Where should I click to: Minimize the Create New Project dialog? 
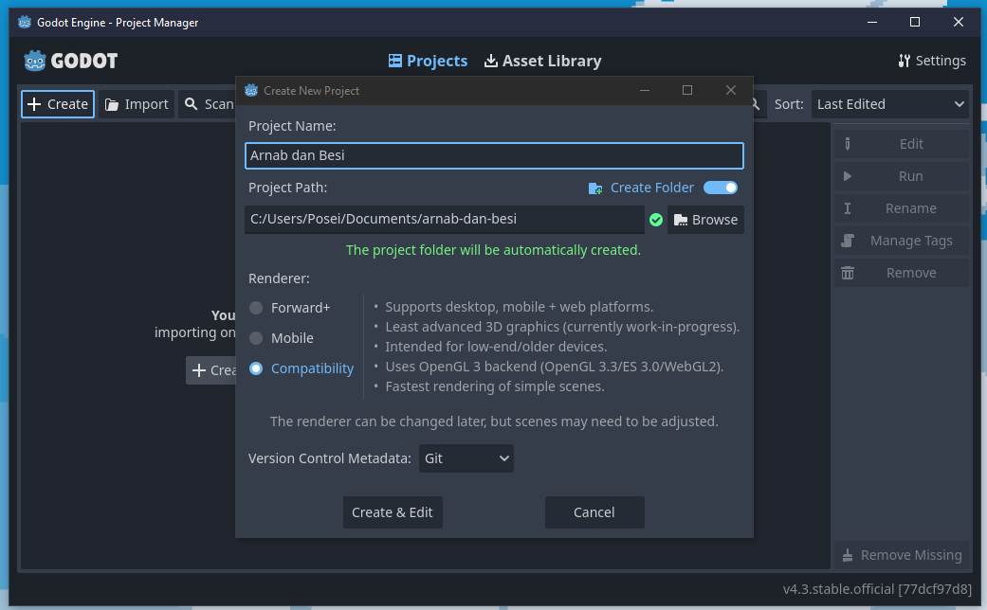(x=645, y=91)
